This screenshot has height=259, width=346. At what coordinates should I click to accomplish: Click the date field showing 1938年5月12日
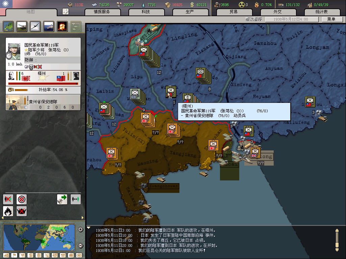pos(291,19)
